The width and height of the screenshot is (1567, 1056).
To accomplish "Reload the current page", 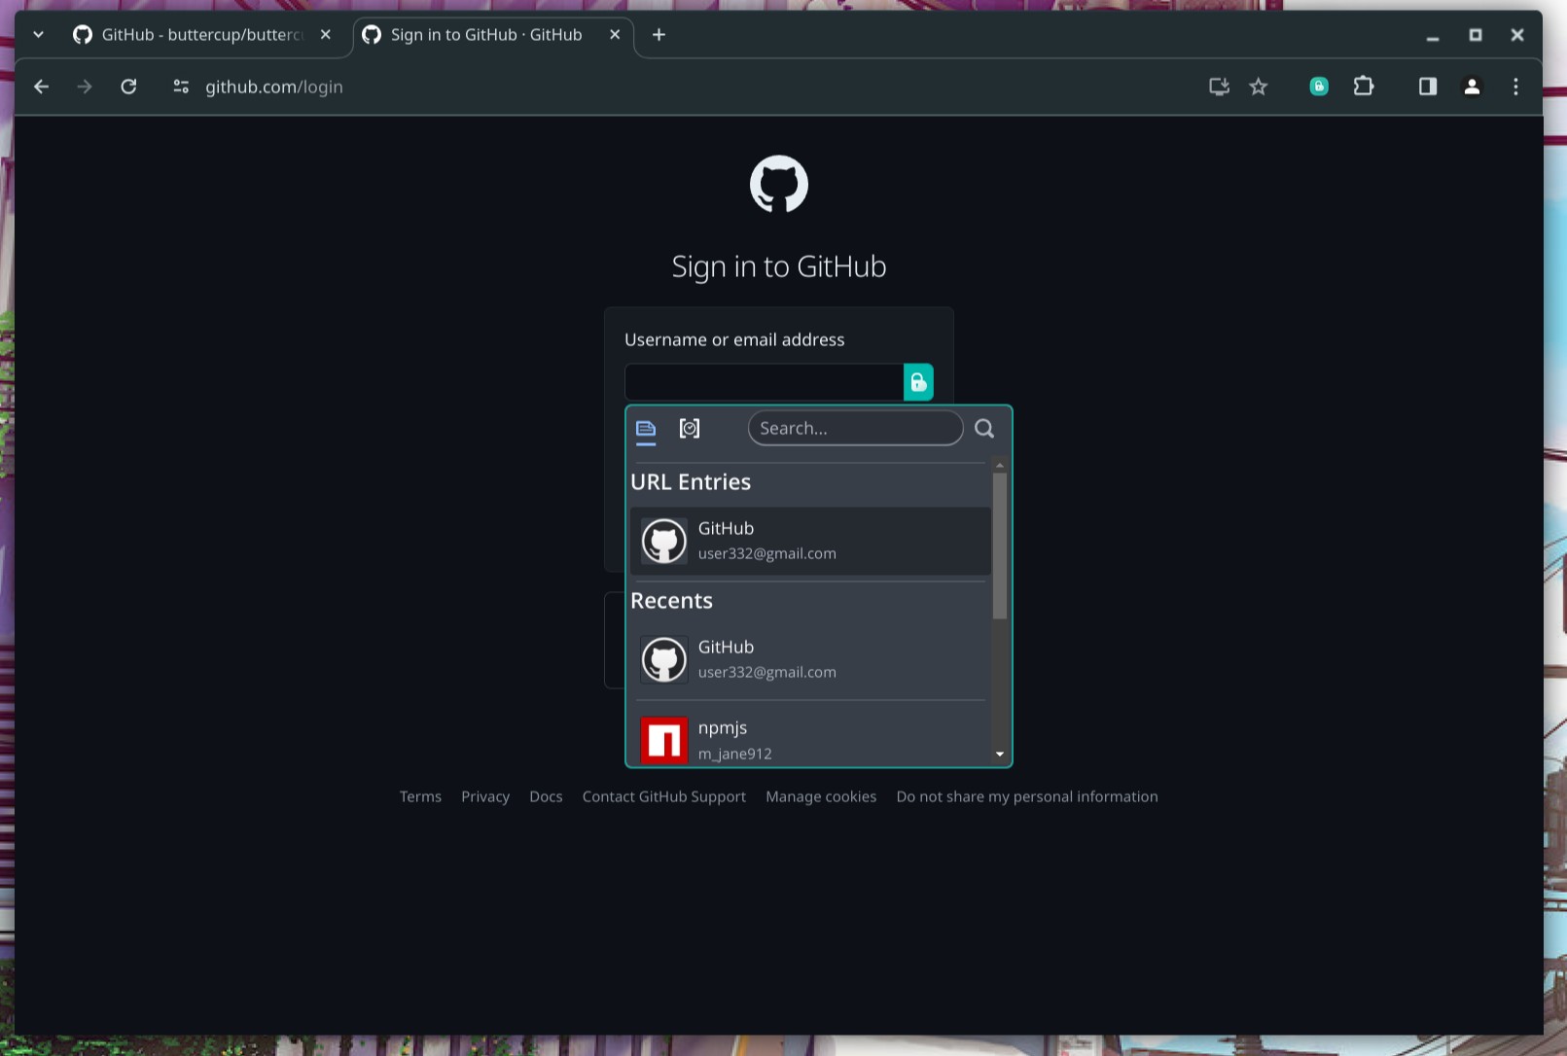I will [x=128, y=87].
